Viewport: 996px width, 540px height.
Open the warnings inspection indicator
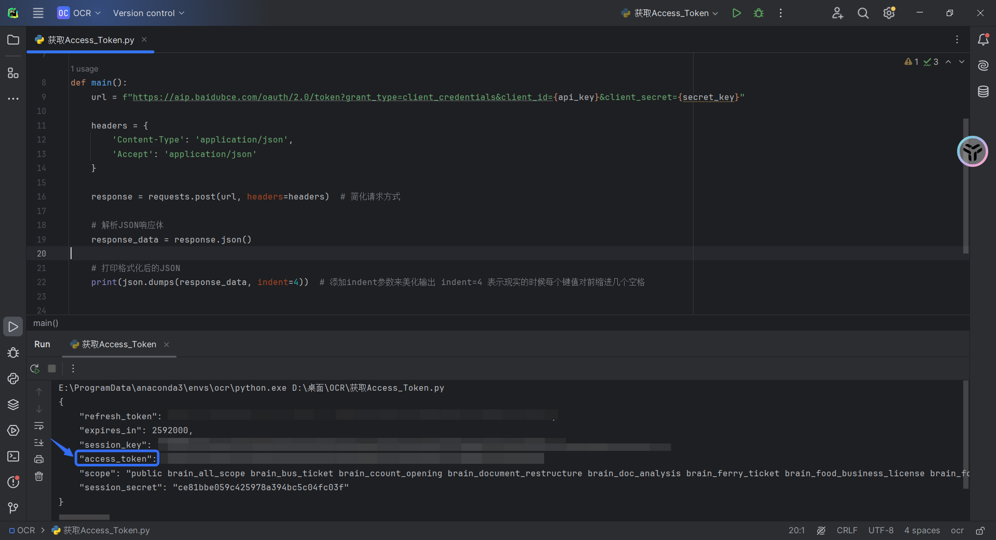(x=911, y=62)
